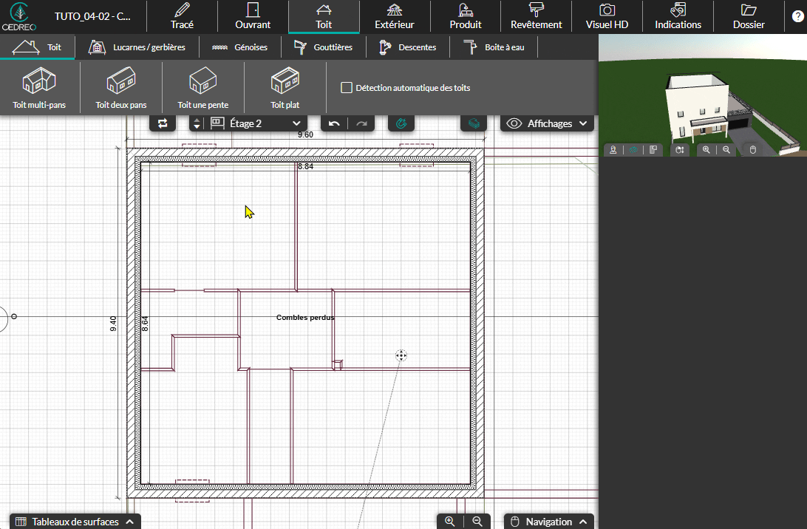Click the magnet snapping icon
Image resolution: width=807 pixels, height=529 pixels.
click(401, 123)
